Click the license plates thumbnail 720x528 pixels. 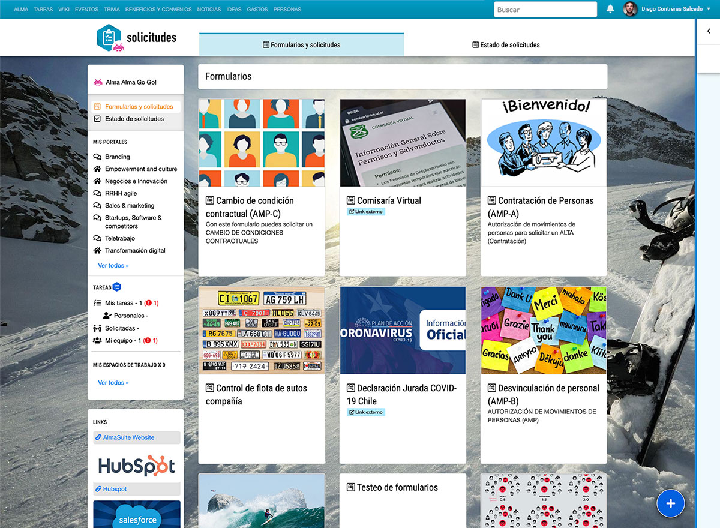point(262,330)
